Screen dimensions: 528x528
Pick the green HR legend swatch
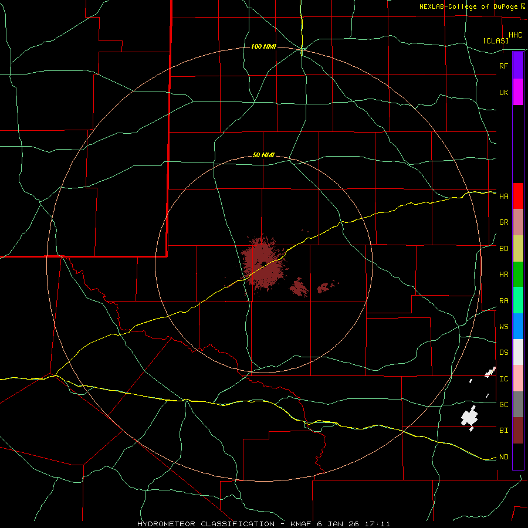(x=518, y=275)
